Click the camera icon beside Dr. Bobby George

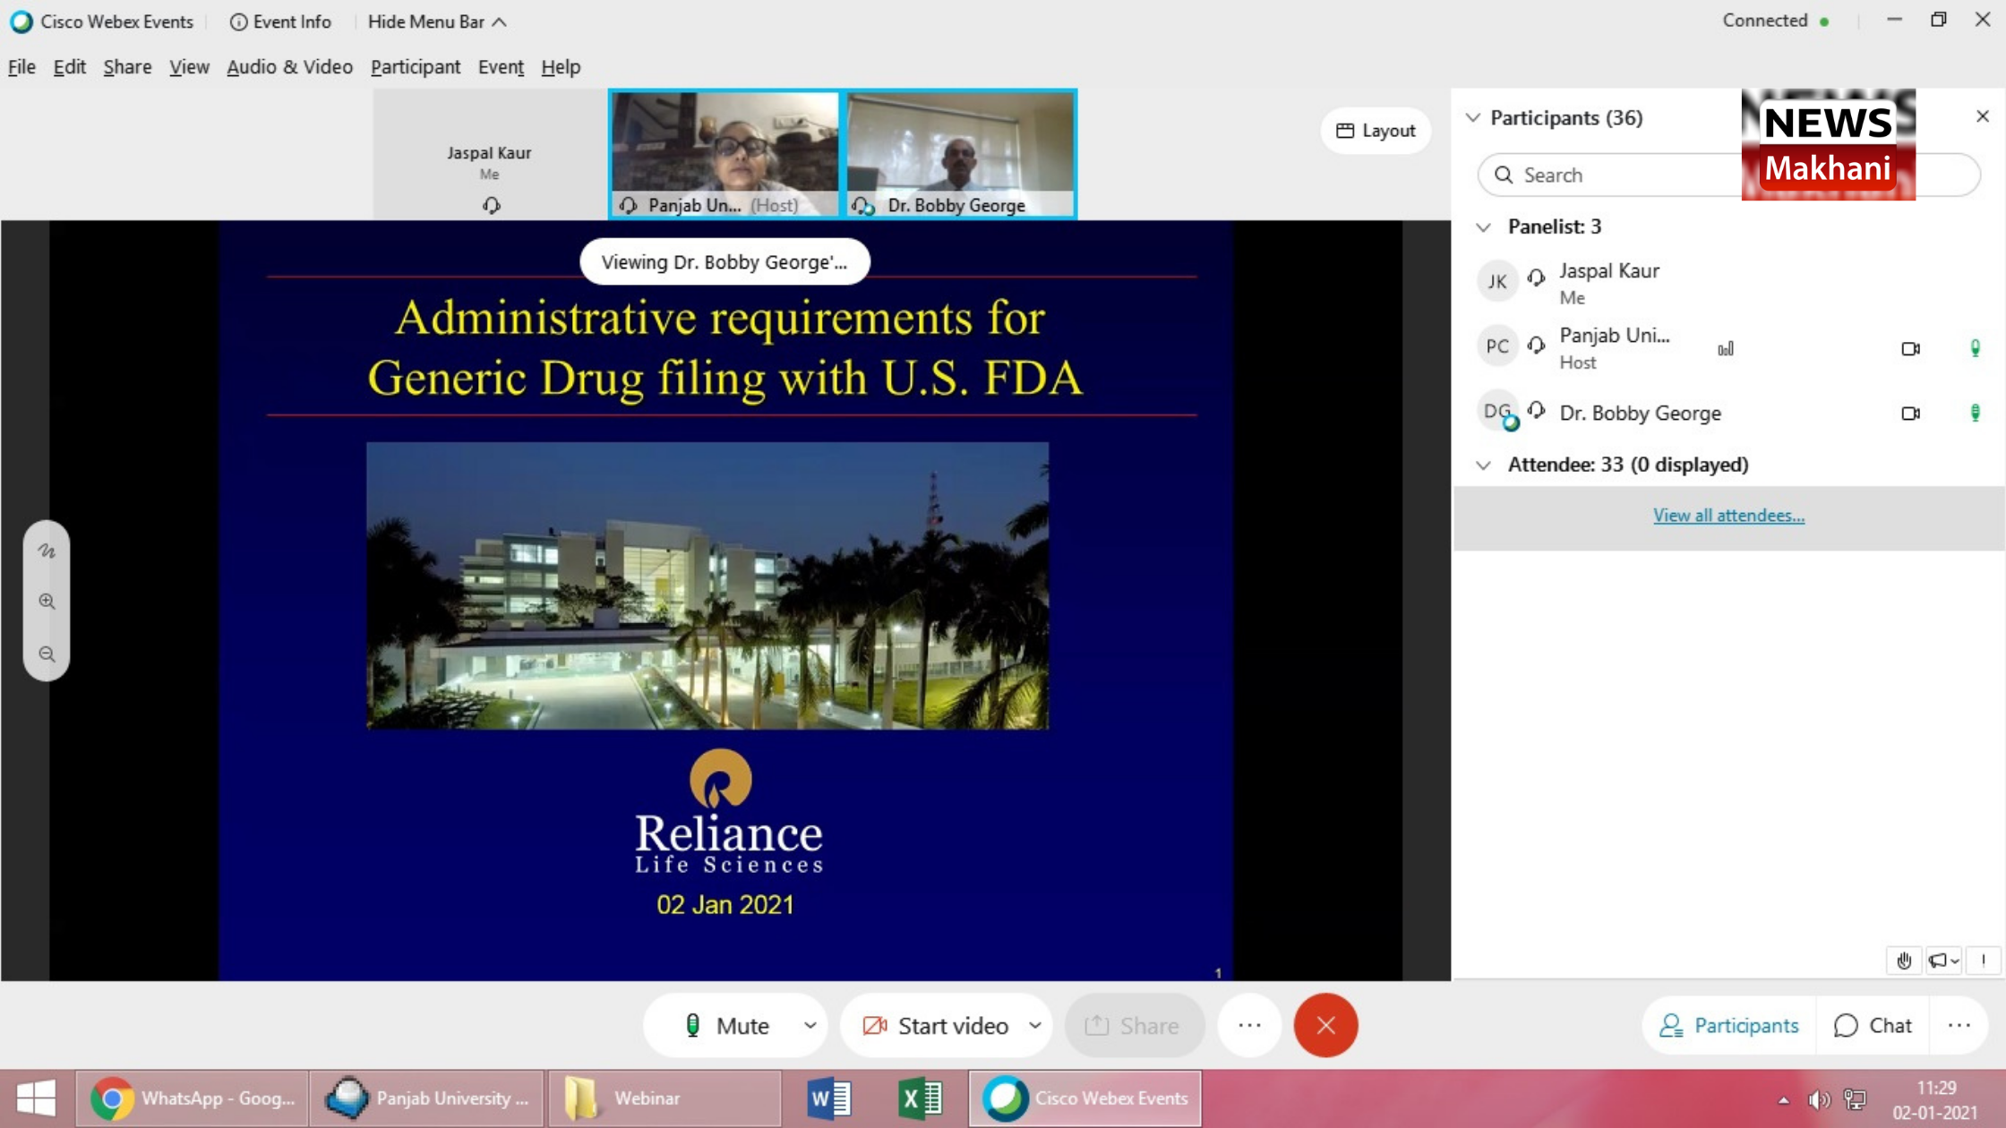pos(1911,413)
